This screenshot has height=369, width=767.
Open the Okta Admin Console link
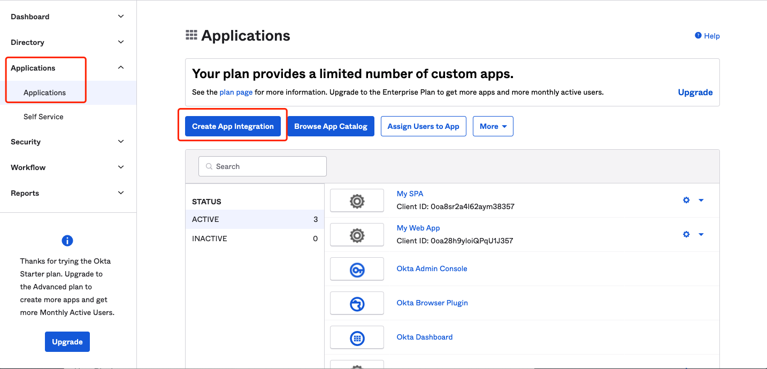[x=432, y=268]
